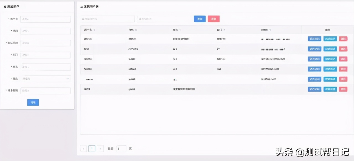Reset password for the first user row
This screenshot has width=354, height=161.
coord(330,39)
